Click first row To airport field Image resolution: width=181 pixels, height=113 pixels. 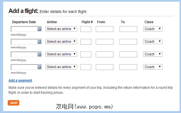point(128,29)
